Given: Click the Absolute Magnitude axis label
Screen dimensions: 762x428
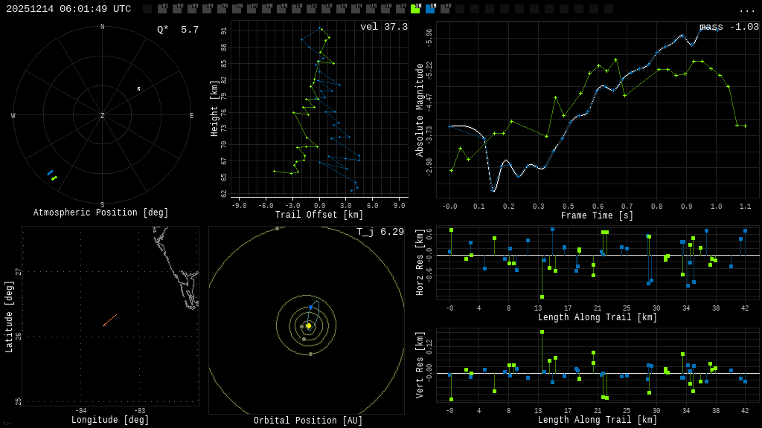Looking at the screenshot, I should pos(420,109).
